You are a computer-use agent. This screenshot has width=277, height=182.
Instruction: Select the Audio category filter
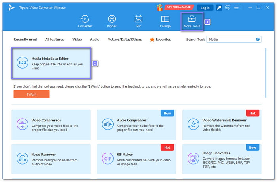coord(95,40)
